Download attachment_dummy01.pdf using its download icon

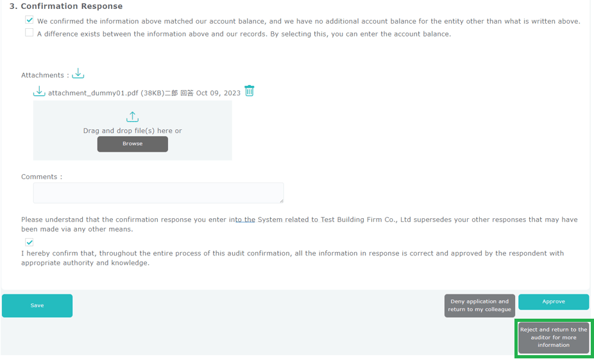point(39,92)
